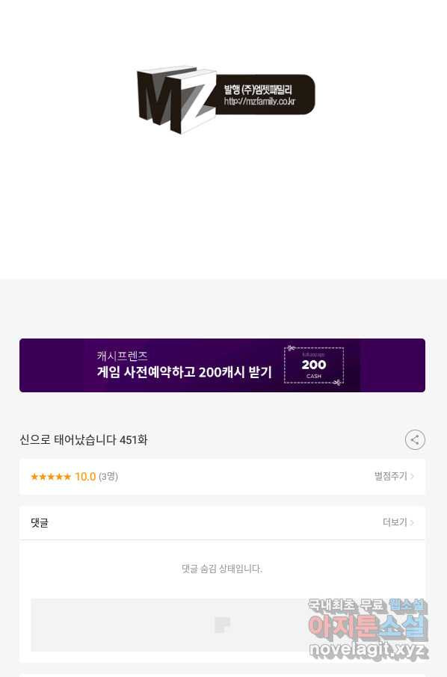Open the 캐시프렌즈 game pre-registration banner
This screenshot has height=677, width=447.
(x=223, y=365)
